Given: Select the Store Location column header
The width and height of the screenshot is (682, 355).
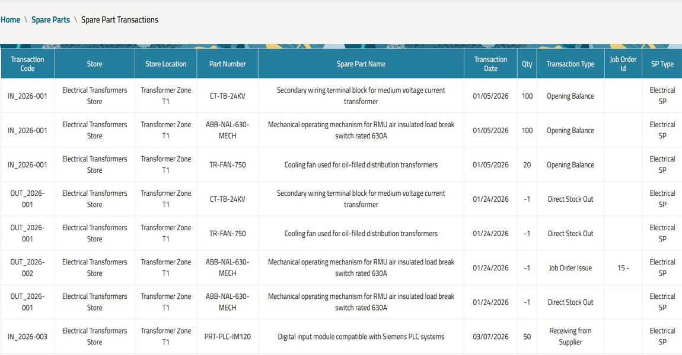Looking at the screenshot, I should pyautogui.click(x=165, y=64).
